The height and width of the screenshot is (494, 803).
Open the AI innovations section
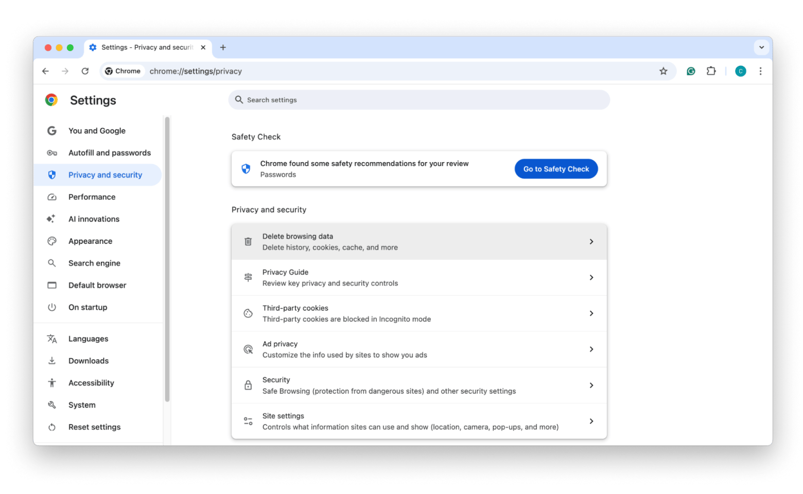pos(94,219)
